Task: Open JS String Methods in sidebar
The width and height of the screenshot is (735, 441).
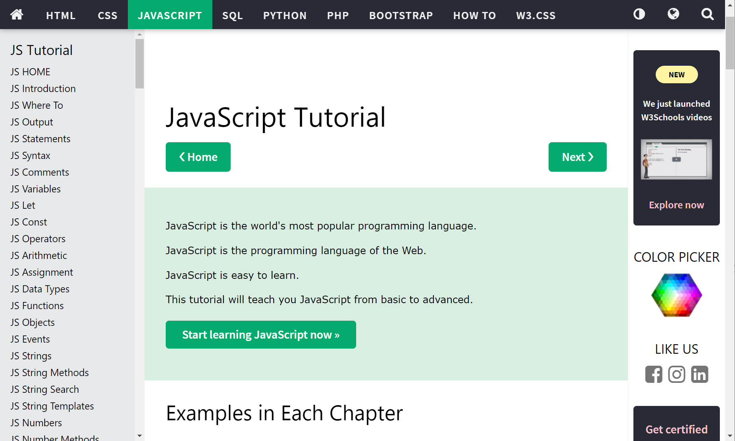Action: pos(49,372)
